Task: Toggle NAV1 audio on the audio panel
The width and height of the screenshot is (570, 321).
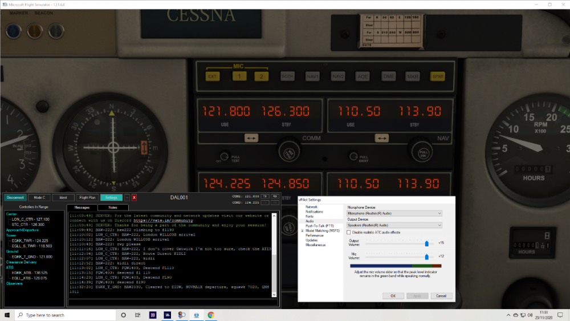Action: [x=312, y=76]
